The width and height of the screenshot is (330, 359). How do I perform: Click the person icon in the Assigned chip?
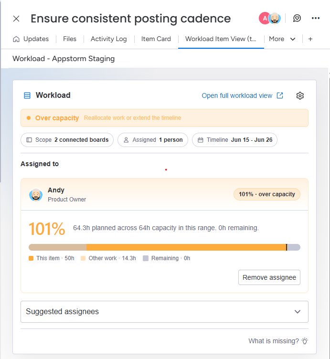(x=126, y=140)
